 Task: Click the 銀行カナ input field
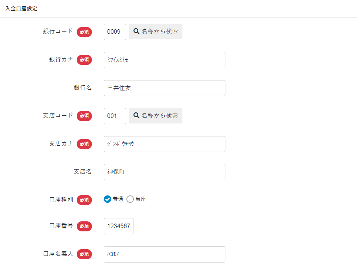click(164, 60)
